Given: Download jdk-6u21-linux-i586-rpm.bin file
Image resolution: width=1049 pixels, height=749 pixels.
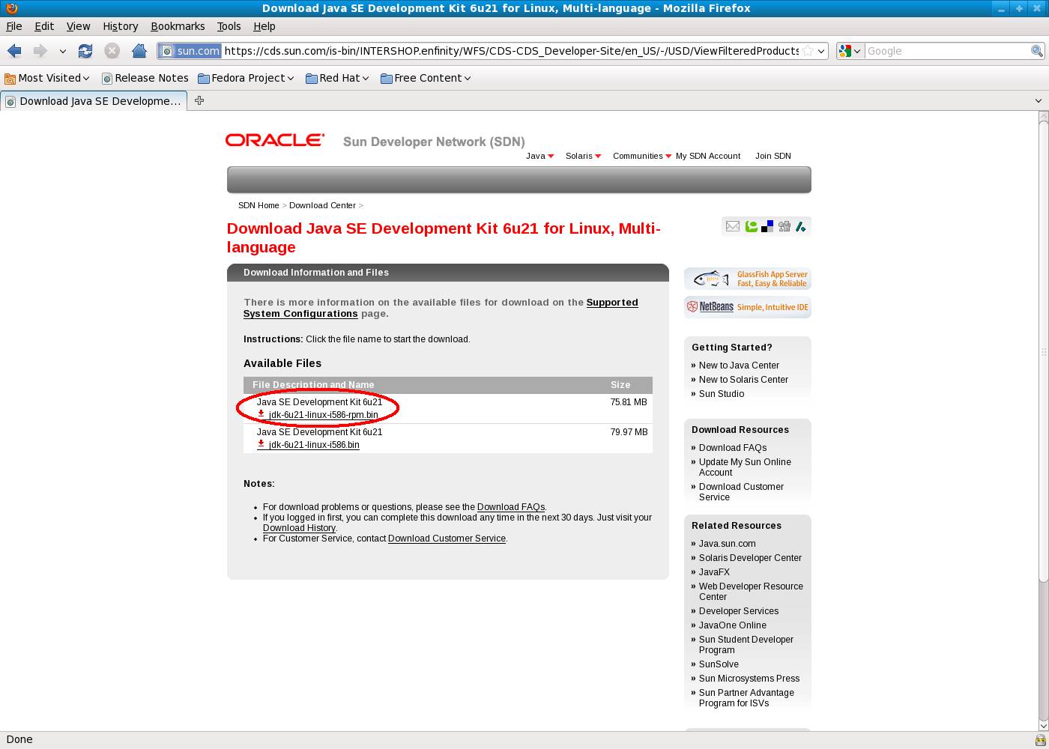Looking at the screenshot, I should 324,415.
